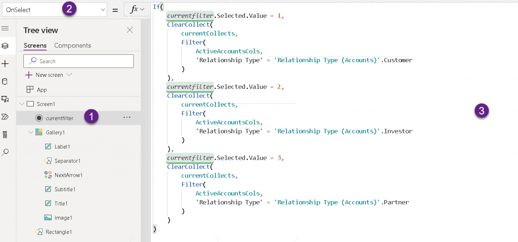Screen dimensions: 518x242
Task: Expand the New screen dropdown arrow
Action: coord(69,75)
